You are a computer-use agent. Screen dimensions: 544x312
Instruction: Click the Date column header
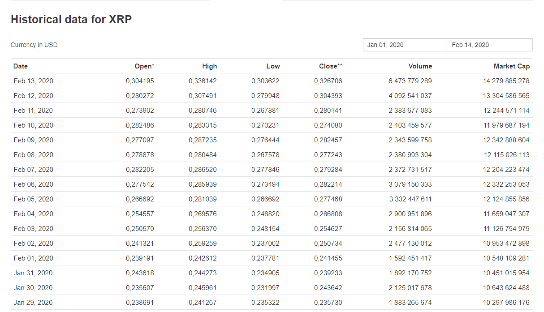pyautogui.click(x=21, y=66)
